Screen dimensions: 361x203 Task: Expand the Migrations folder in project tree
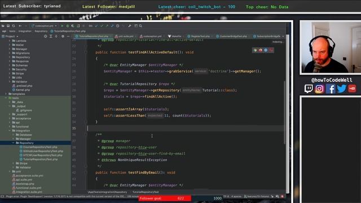[x=10, y=53]
